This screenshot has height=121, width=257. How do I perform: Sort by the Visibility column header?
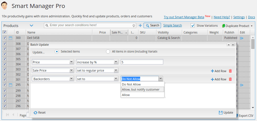click(169, 32)
